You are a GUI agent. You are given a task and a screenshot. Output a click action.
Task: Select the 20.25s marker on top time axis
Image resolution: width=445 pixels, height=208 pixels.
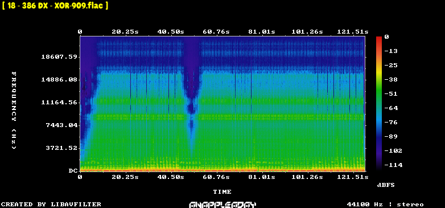tap(125, 32)
